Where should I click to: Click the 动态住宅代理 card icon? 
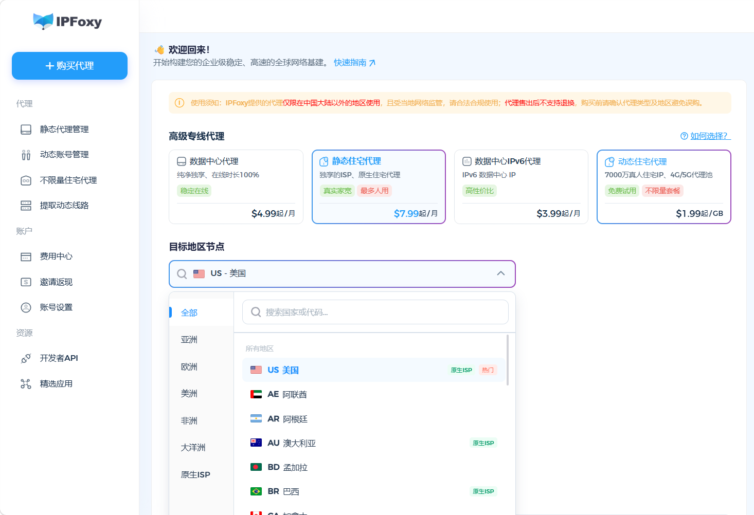pos(609,162)
